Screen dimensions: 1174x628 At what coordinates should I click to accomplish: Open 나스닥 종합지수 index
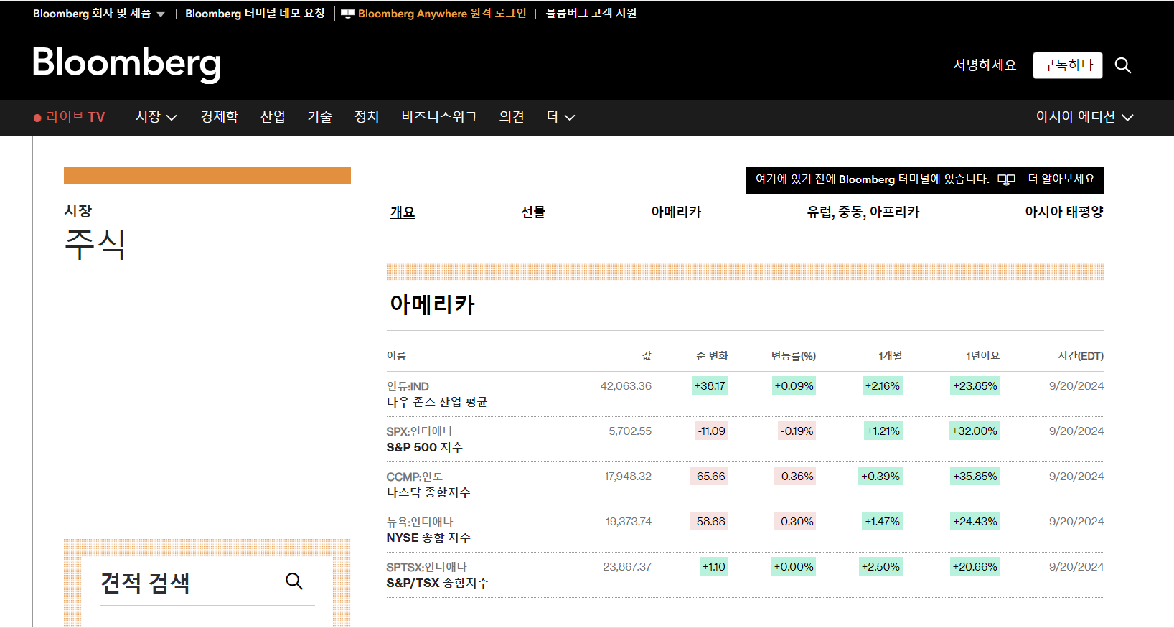click(x=428, y=492)
